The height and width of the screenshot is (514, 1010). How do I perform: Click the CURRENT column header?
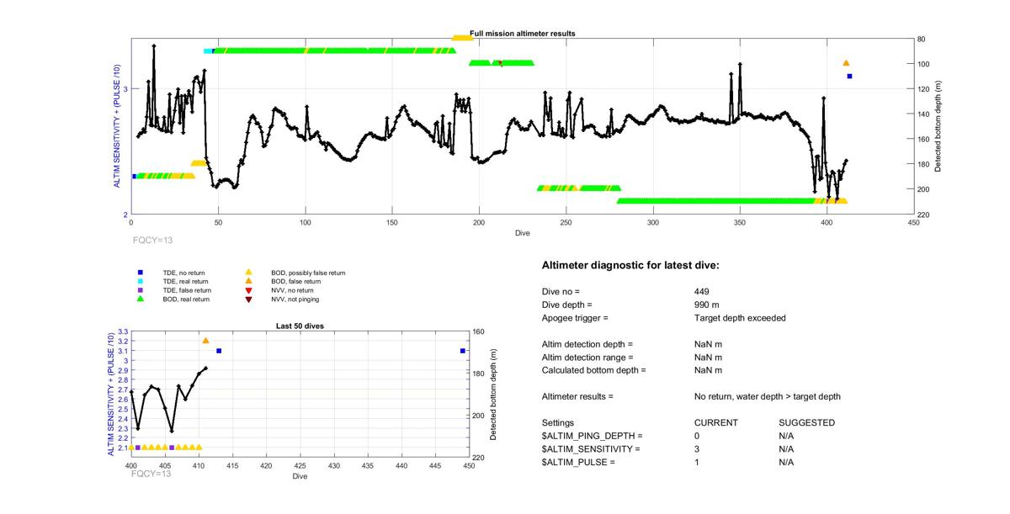point(715,422)
